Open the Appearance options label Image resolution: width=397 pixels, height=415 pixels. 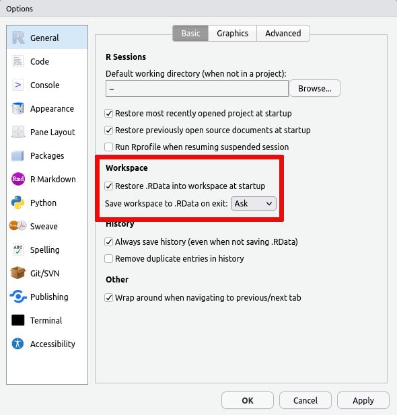pos(52,109)
